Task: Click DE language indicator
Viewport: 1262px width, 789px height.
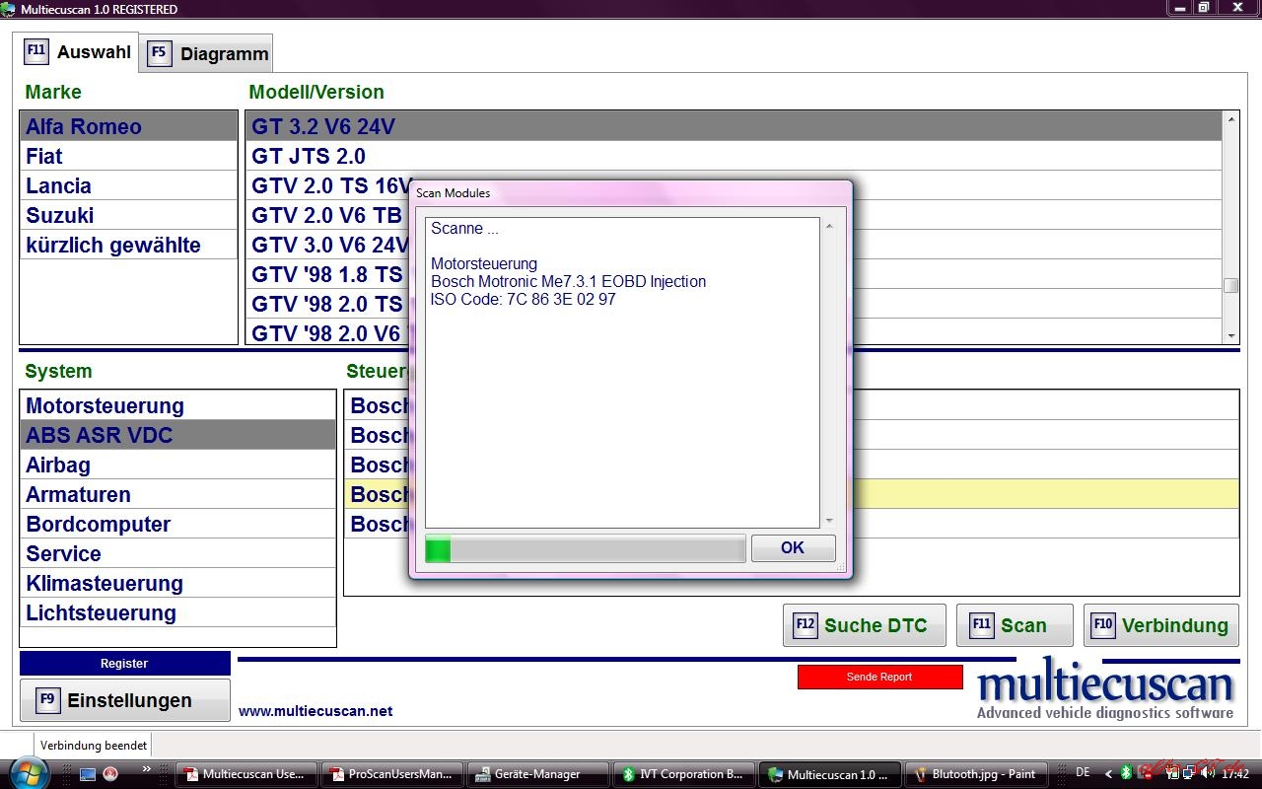Action: pos(1084,772)
